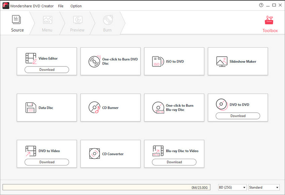
Task: Download the Video Editor
Action: click(x=46, y=69)
